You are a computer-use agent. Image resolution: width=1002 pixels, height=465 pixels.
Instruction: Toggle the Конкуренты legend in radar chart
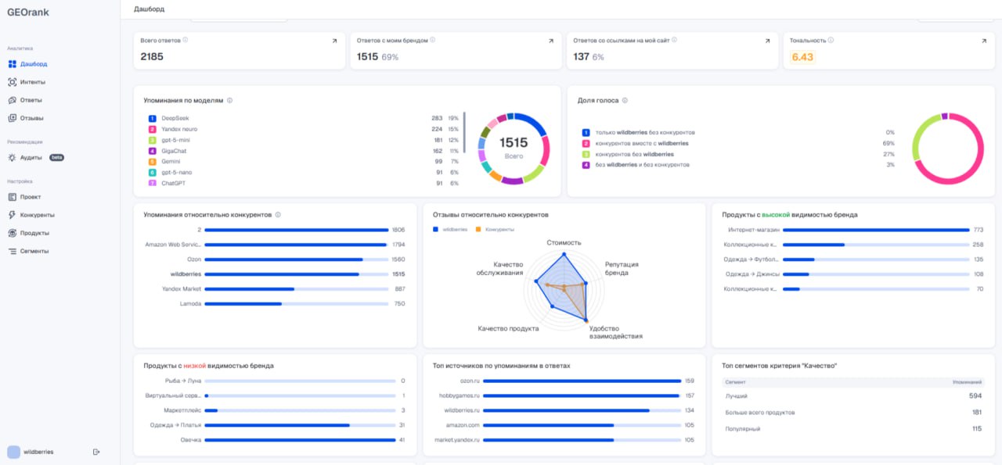click(495, 230)
